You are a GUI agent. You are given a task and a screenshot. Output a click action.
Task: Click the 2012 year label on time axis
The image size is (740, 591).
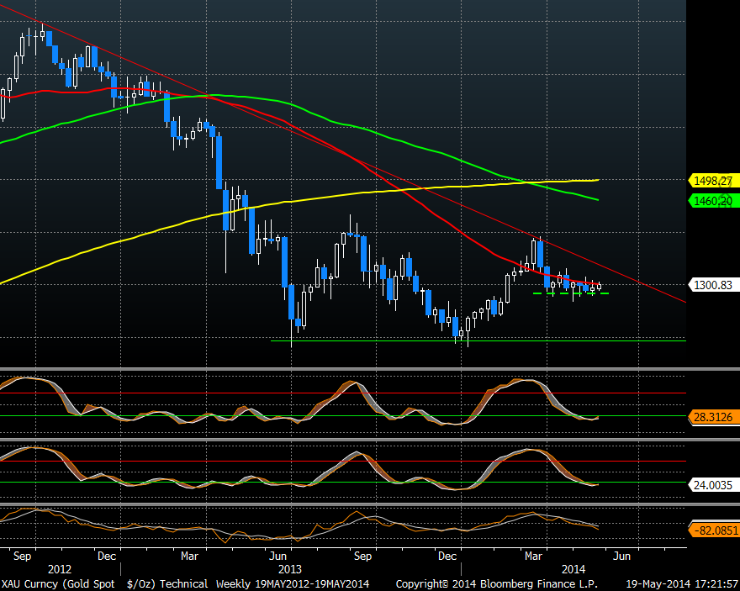[60, 569]
